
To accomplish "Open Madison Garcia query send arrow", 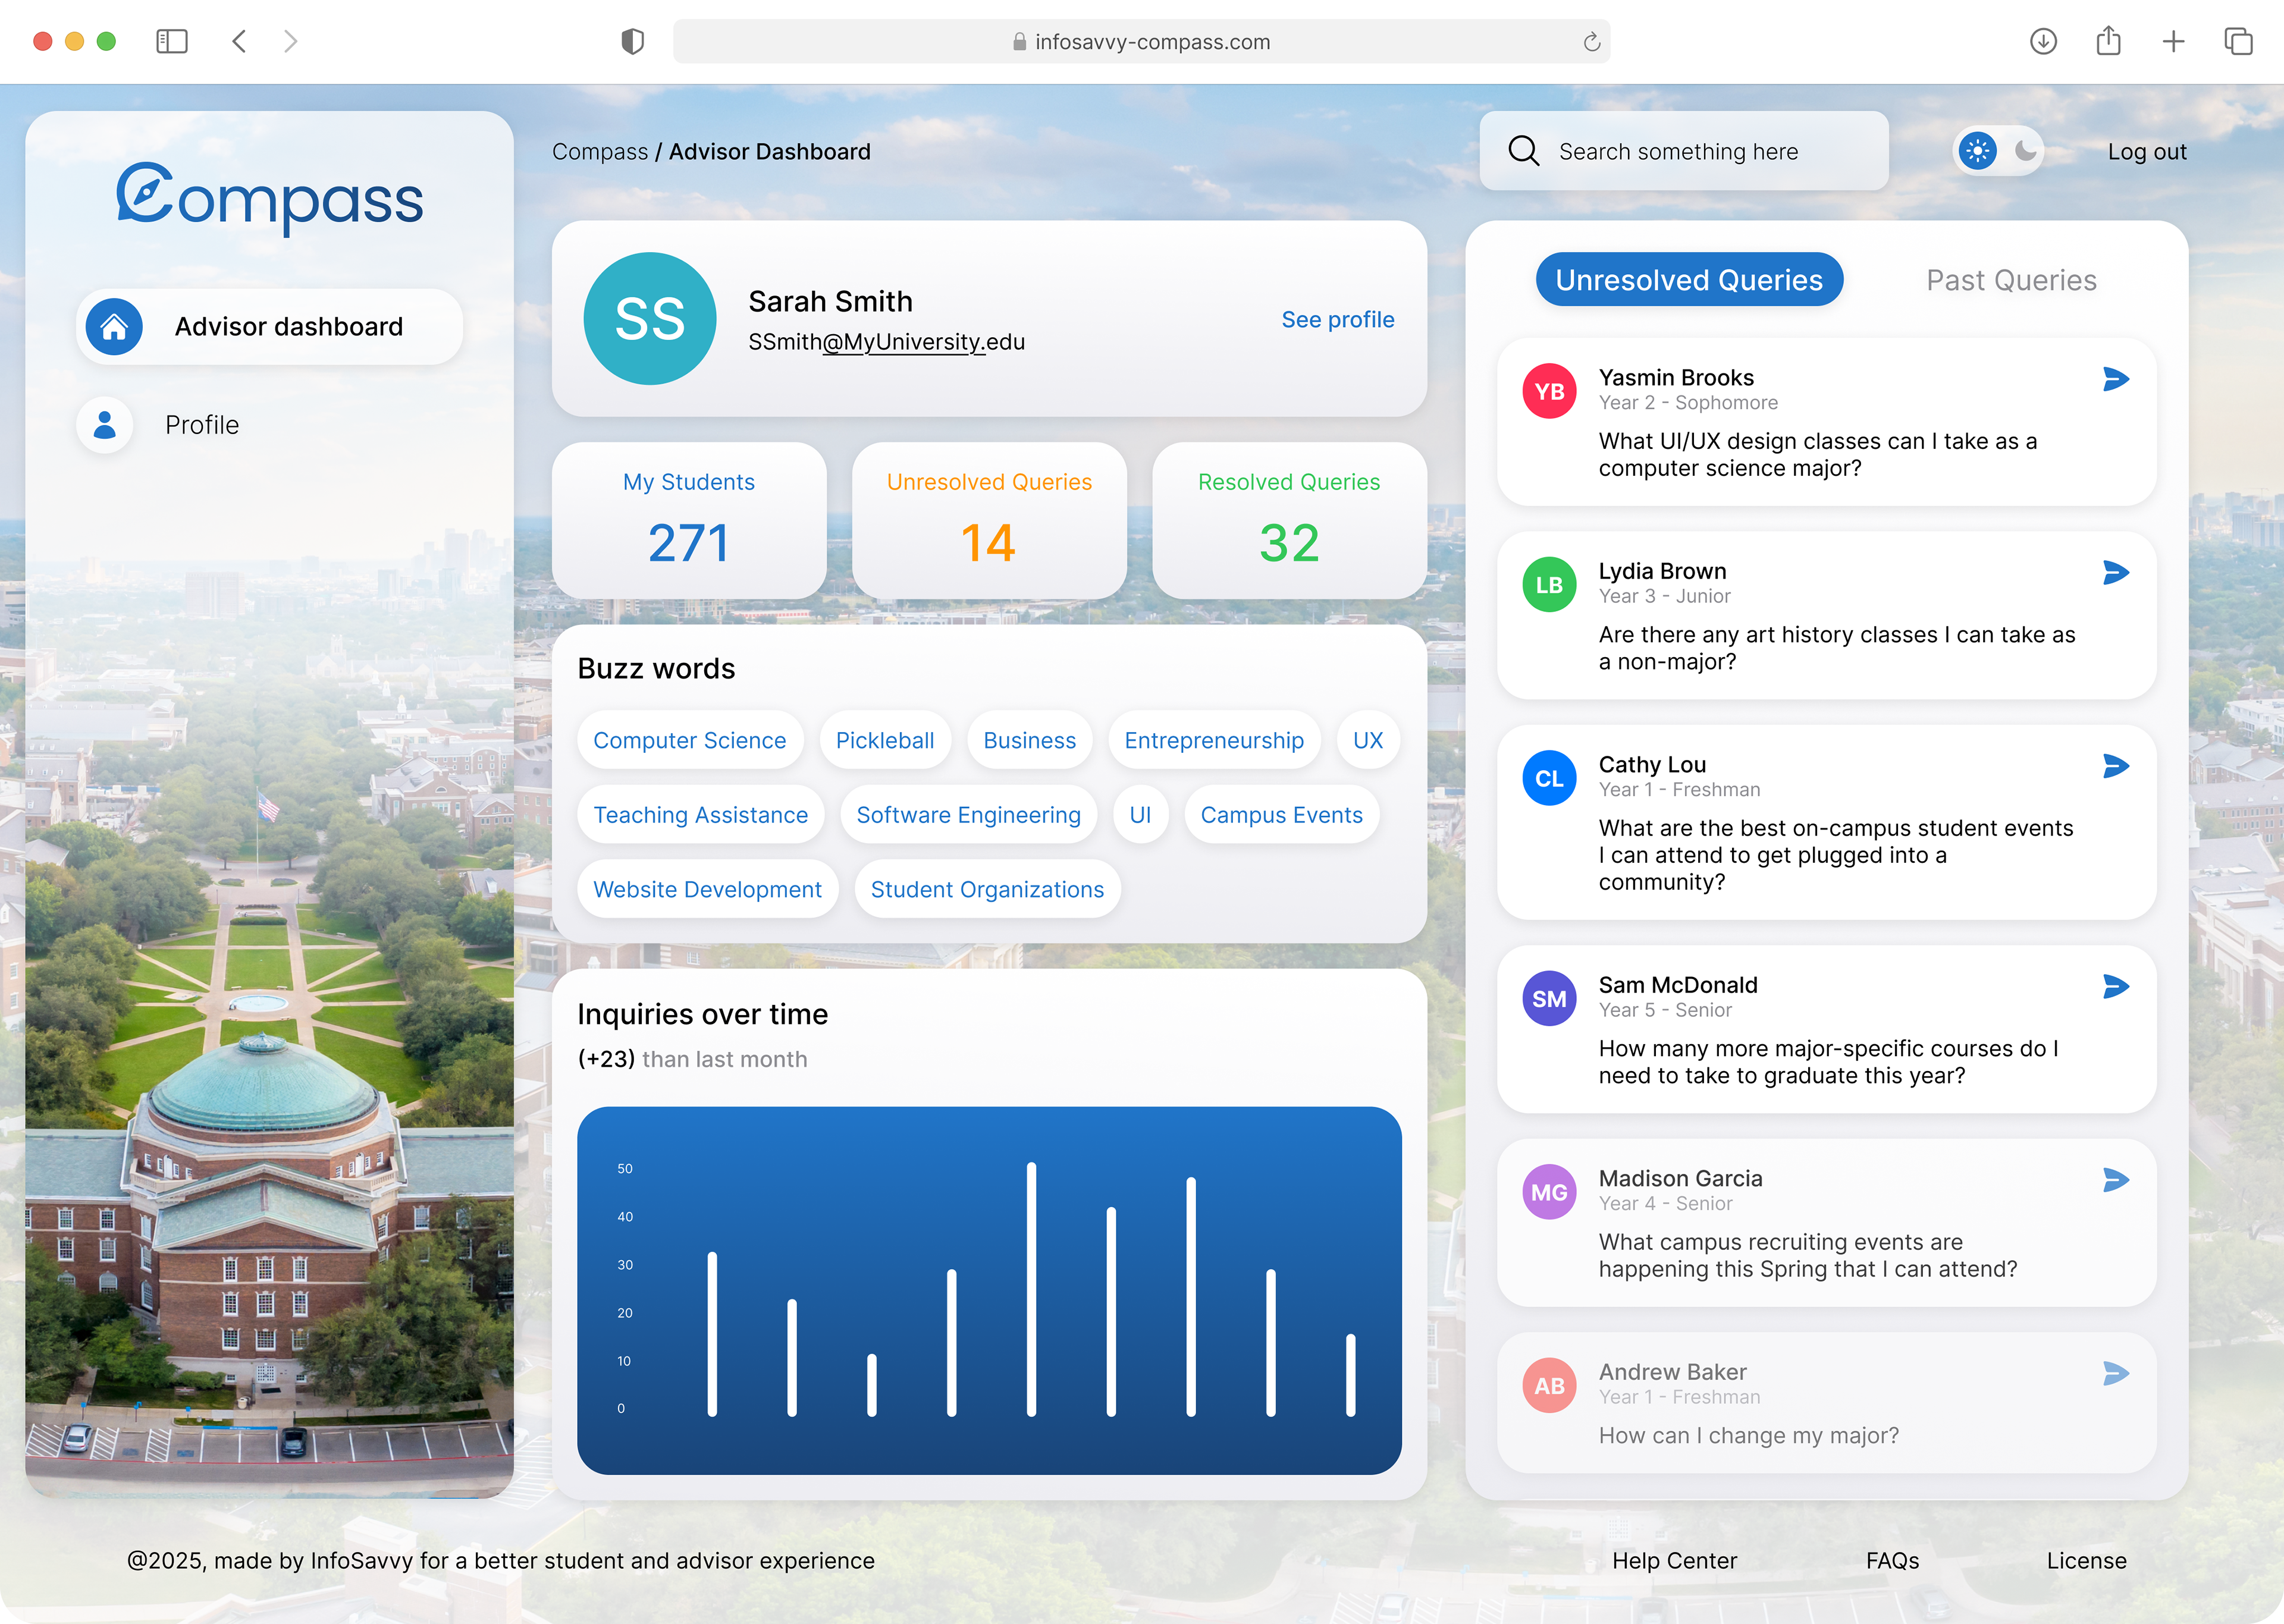I will click(2116, 1180).
